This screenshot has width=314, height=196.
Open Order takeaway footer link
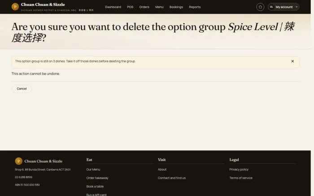pyautogui.click(x=97, y=178)
